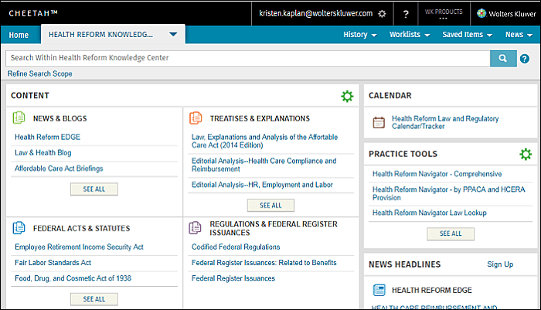
Task: Open the Saved Items dropdown
Action: tap(468, 35)
